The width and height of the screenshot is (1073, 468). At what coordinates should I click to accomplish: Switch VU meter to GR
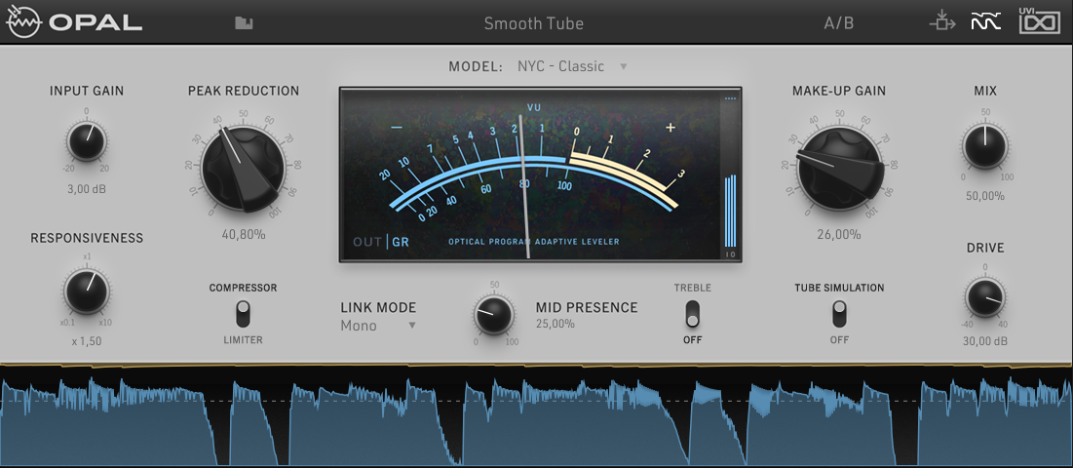(x=401, y=242)
